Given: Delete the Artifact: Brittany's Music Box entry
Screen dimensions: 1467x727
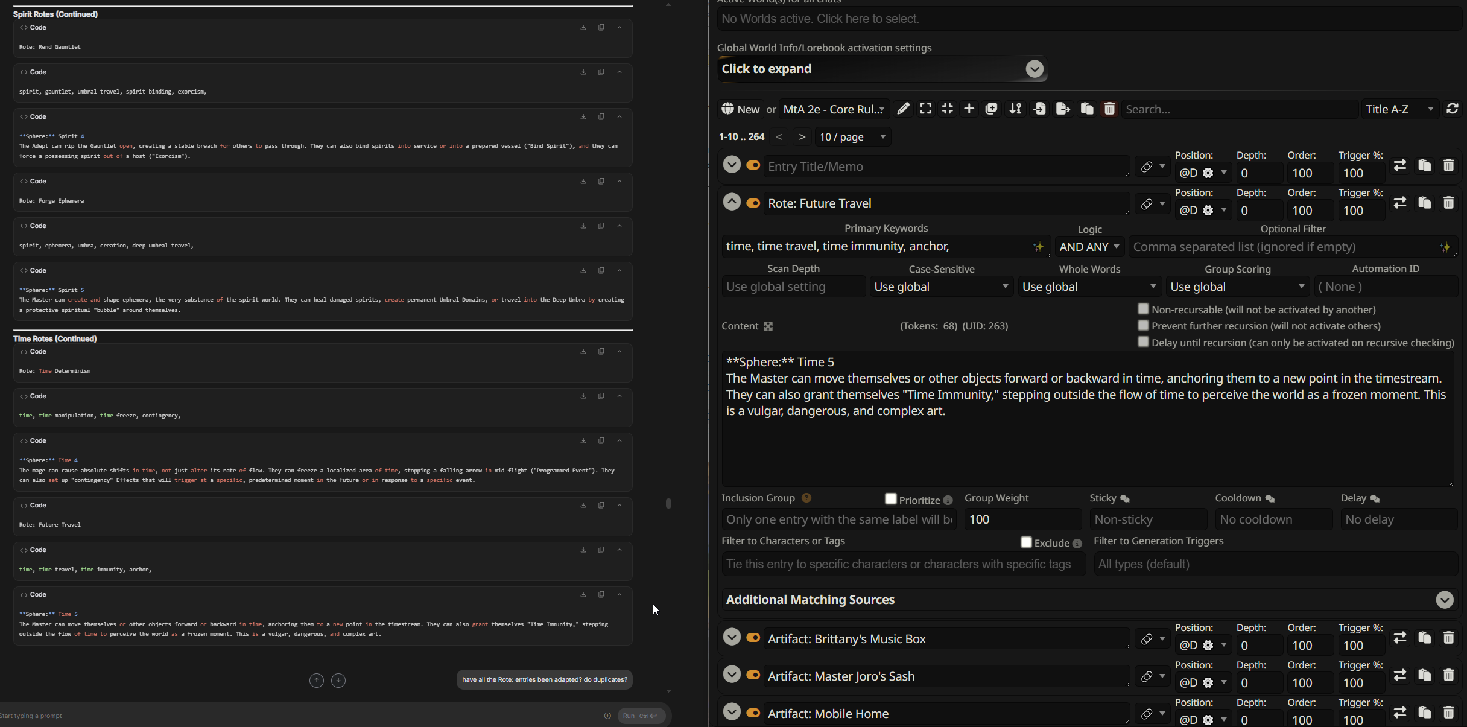Looking at the screenshot, I should pyautogui.click(x=1448, y=638).
